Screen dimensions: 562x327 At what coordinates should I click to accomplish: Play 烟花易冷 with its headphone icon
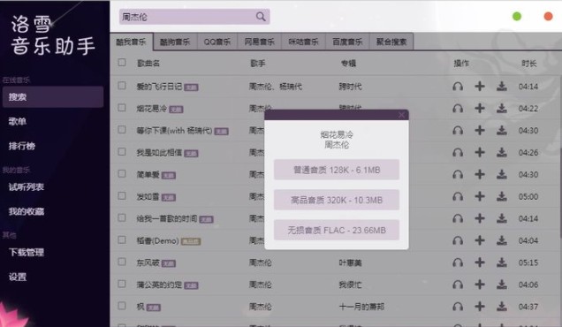458,109
